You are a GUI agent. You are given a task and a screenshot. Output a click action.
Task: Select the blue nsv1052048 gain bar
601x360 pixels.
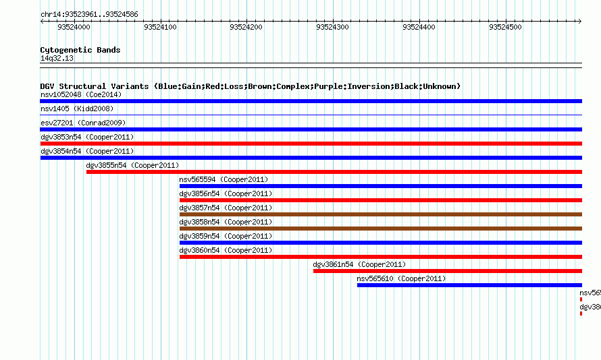pos(311,101)
